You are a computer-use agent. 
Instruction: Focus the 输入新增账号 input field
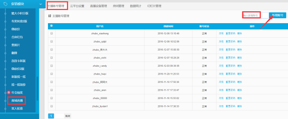pos(256,15)
